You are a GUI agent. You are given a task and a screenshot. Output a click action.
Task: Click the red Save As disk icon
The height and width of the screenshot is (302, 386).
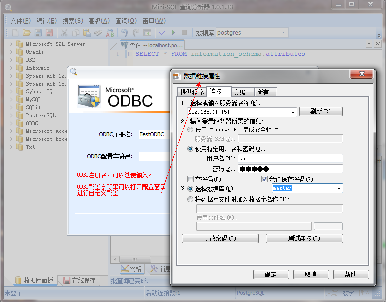click(x=49, y=33)
